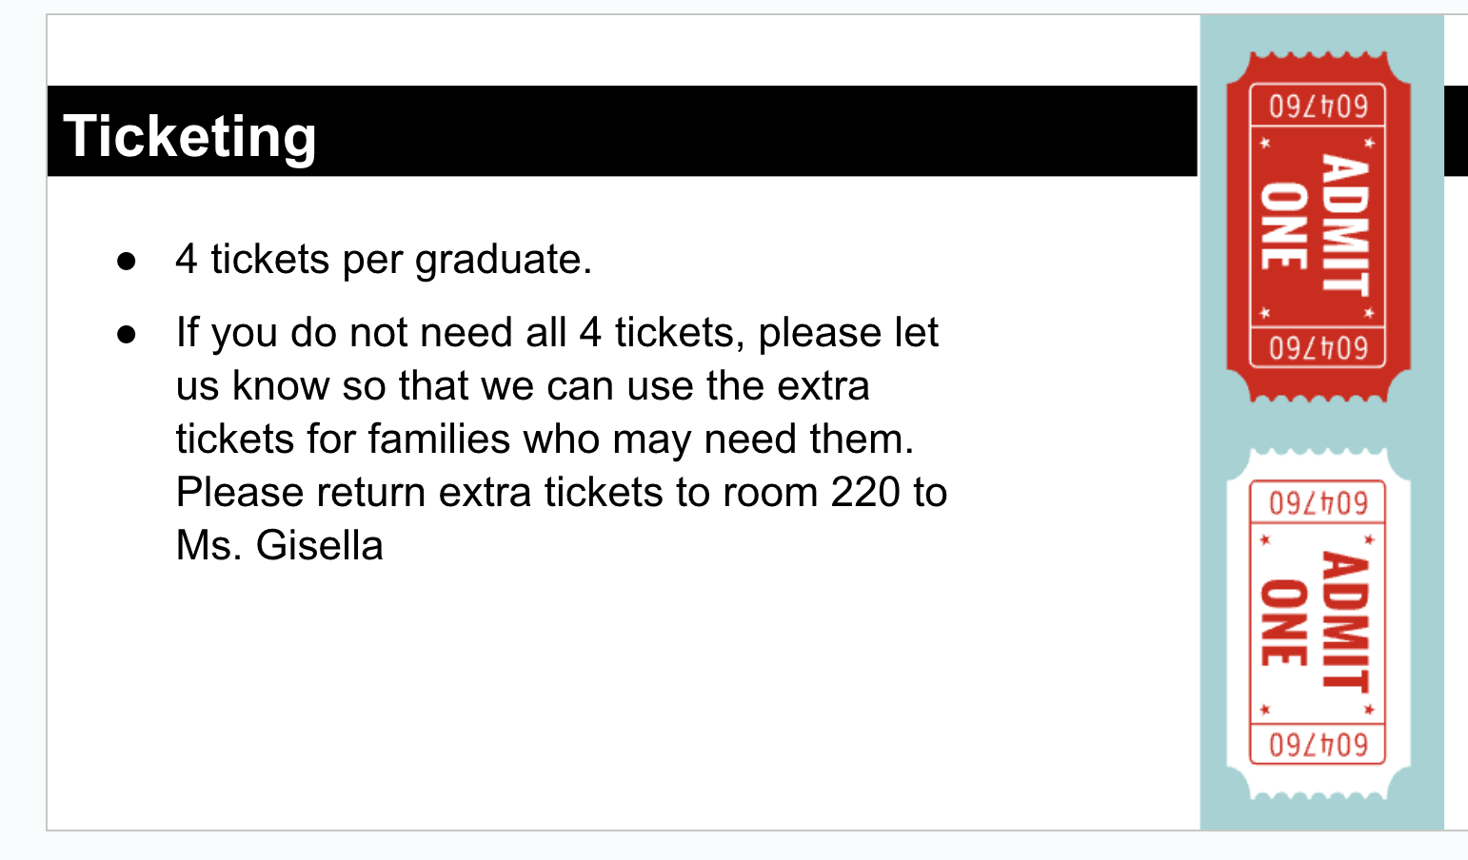Viewport: 1468px width, 860px height.
Task: Click ADMIT text on the red ticket
Action: (1346, 226)
